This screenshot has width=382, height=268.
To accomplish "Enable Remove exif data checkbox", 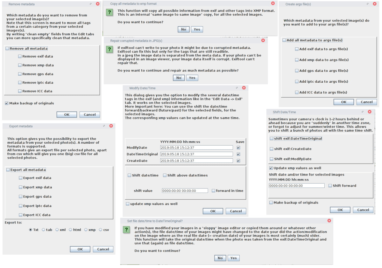I will [x=20, y=56].
